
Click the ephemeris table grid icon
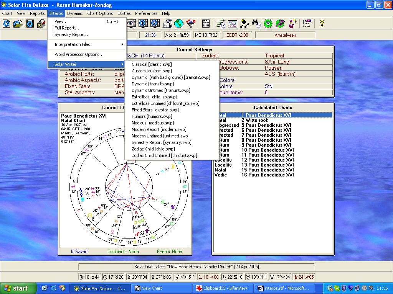tap(206, 24)
